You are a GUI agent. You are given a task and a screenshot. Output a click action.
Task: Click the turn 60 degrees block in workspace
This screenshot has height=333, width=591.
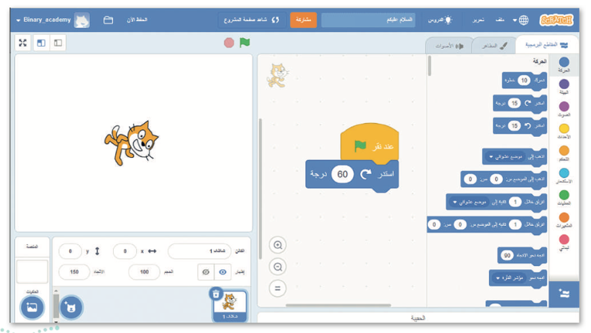click(x=352, y=174)
